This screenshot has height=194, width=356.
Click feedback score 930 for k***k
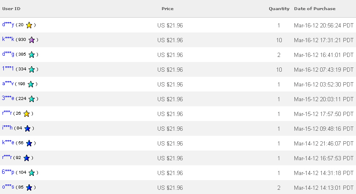pos(22,40)
